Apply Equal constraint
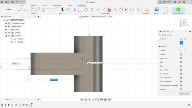Screen dimensions: 192x108 click(92, 10)
